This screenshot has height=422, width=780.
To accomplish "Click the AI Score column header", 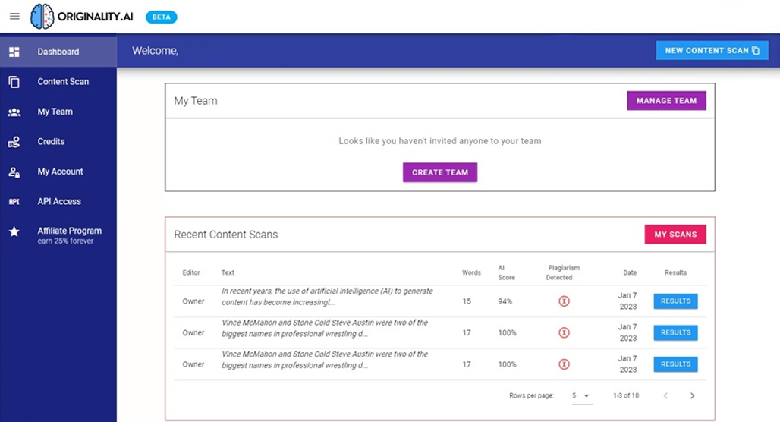I will click(506, 272).
